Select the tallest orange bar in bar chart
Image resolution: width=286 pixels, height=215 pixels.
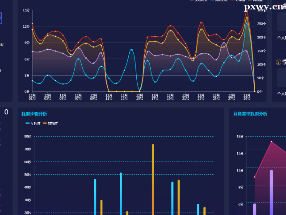(153, 179)
